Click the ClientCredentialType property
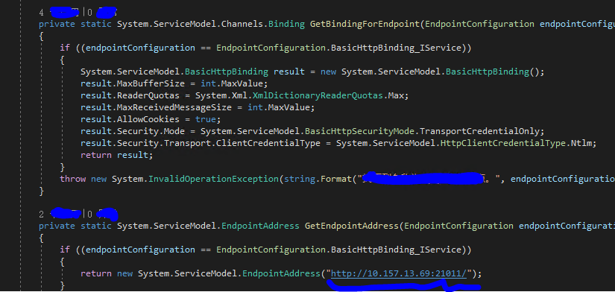 (268, 143)
